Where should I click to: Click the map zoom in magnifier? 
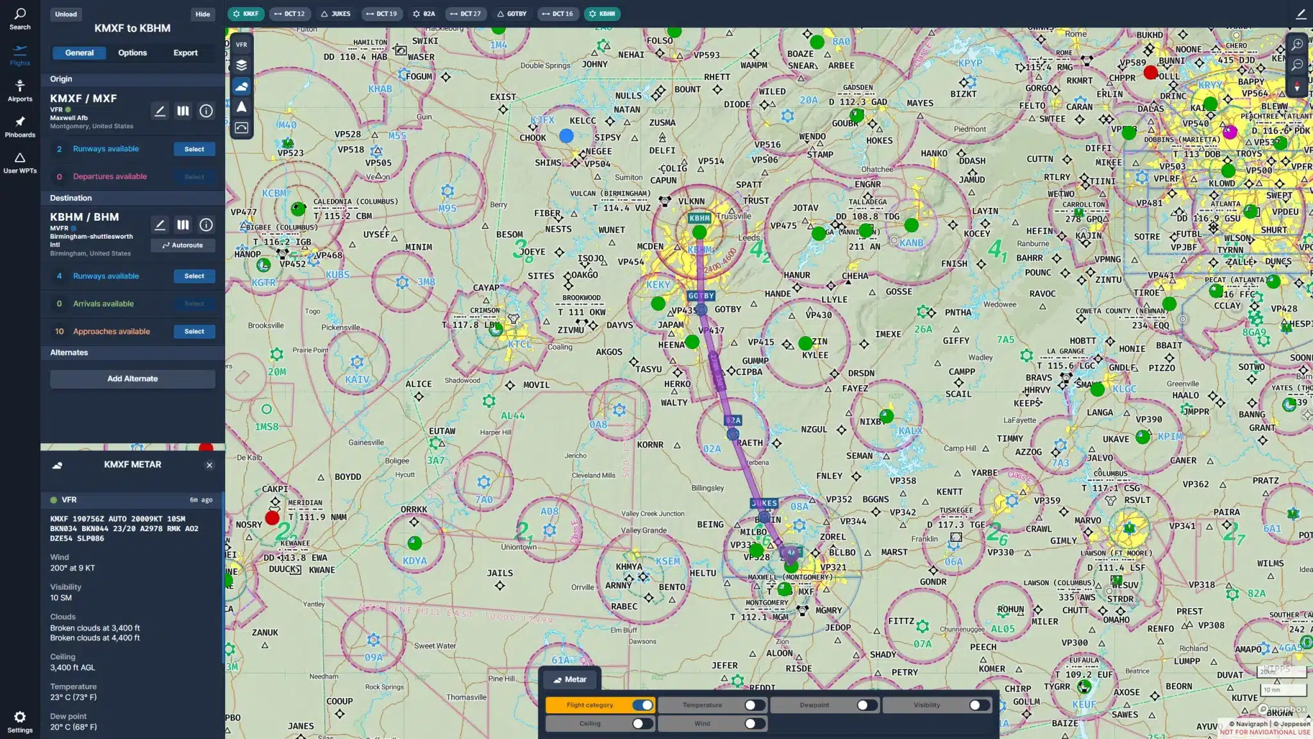coord(1297,44)
